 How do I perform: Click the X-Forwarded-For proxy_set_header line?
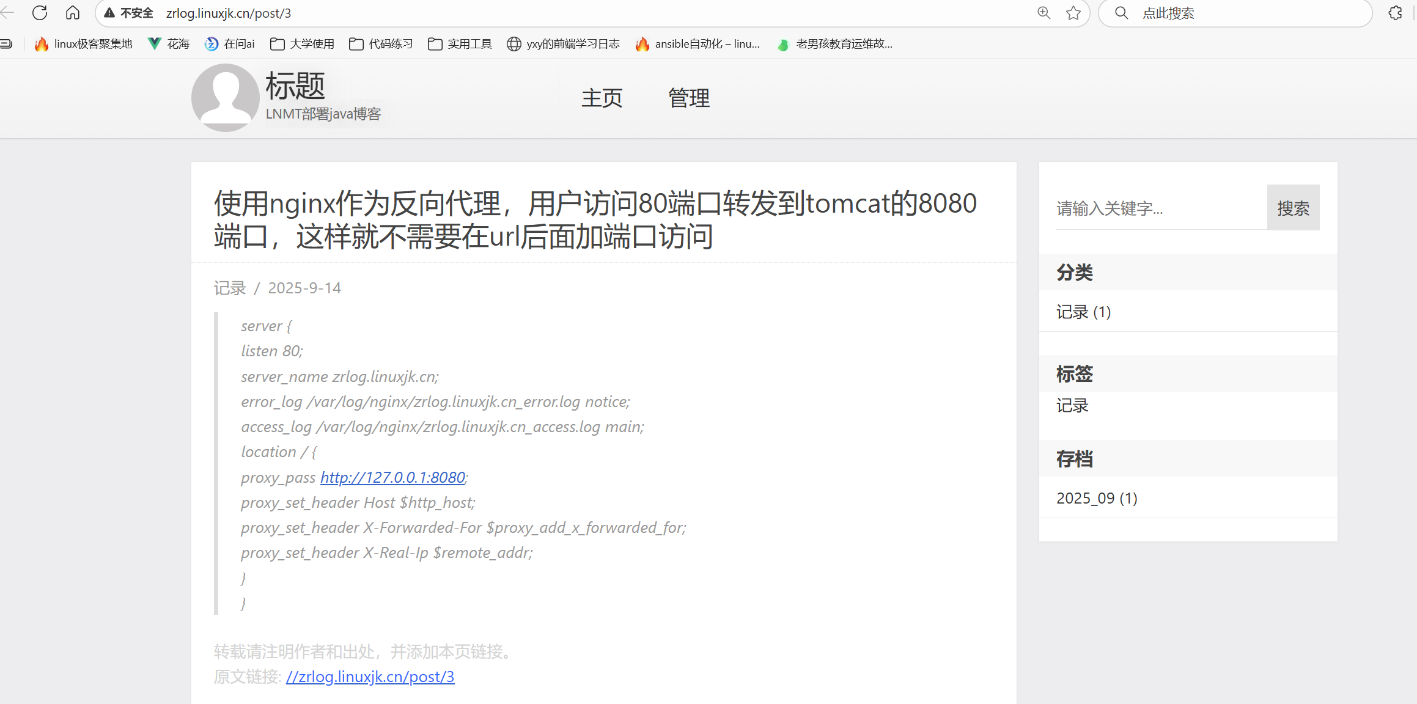coord(464,527)
